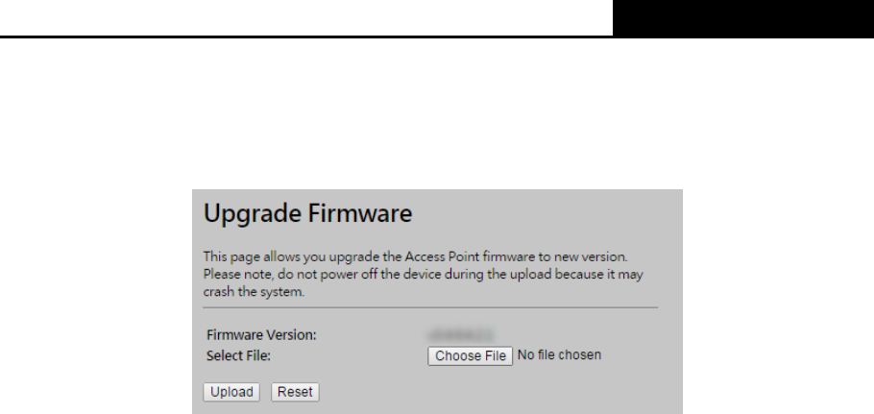Image resolution: width=874 pixels, height=414 pixels.
Task: Click the 'crash the system.' text
Action: (254, 291)
